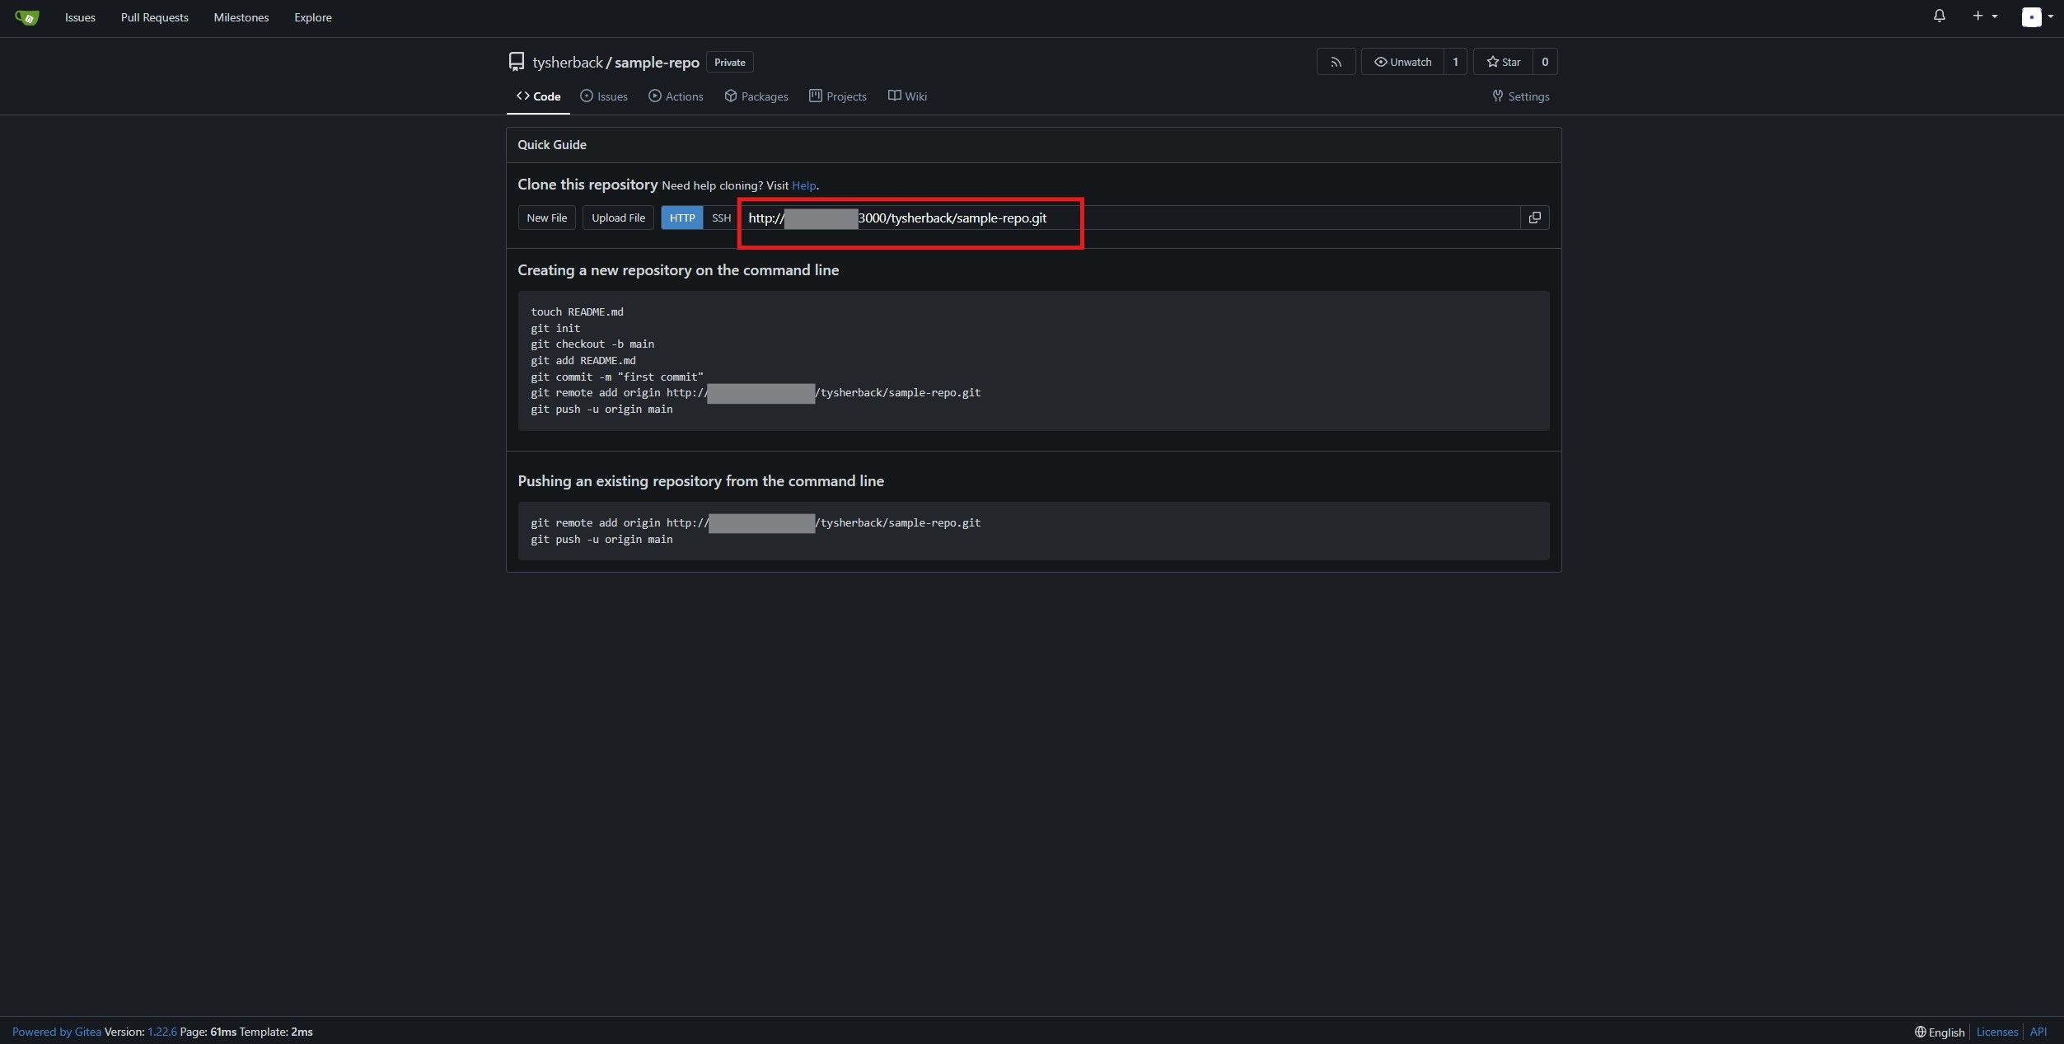Click the RSS feed icon for repository
This screenshot has width=2064, height=1044.
1335,61
